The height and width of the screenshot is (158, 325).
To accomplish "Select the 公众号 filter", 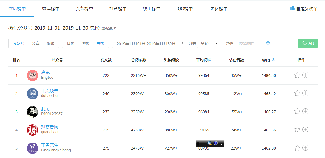I will point(19,43).
